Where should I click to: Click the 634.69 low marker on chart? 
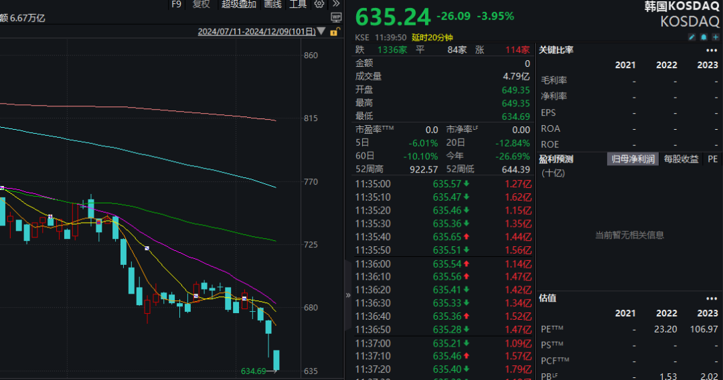[x=254, y=371]
